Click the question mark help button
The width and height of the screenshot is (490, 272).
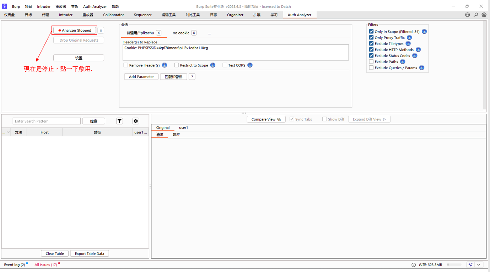pos(192,77)
